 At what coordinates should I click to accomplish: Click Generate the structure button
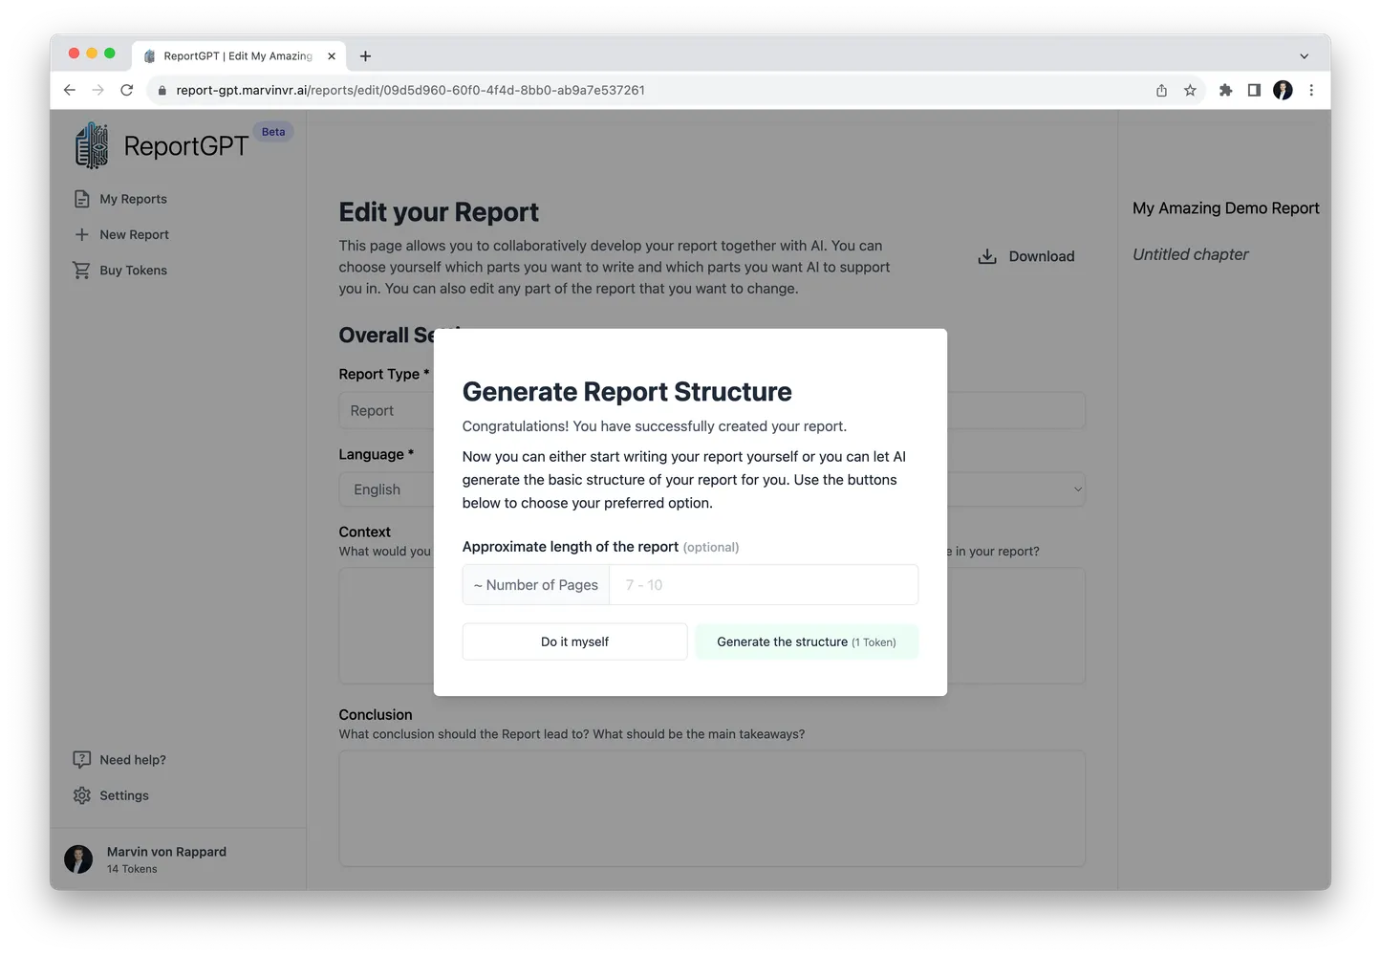click(806, 641)
